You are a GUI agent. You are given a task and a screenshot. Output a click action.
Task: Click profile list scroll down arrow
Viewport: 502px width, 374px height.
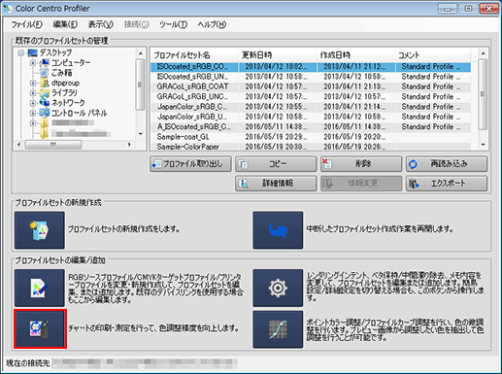tap(483, 145)
